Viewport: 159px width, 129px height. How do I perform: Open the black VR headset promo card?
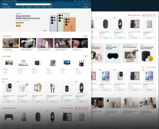pos(113,53)
